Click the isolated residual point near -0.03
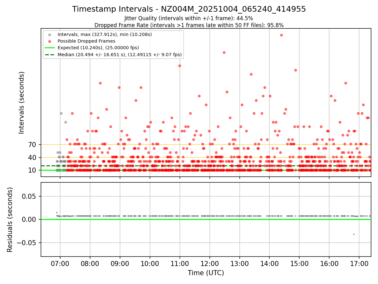 (x=354, y=234)
